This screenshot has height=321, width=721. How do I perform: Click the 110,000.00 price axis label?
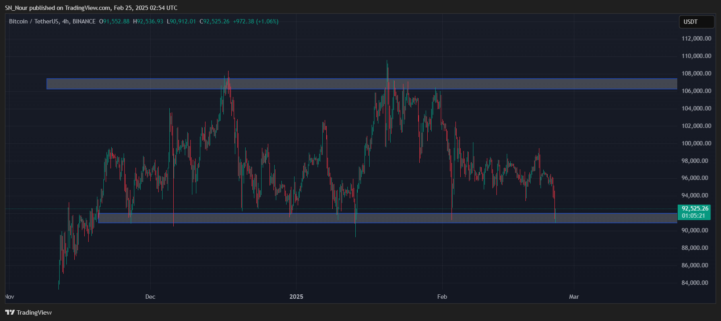click(x=696, y=56)
